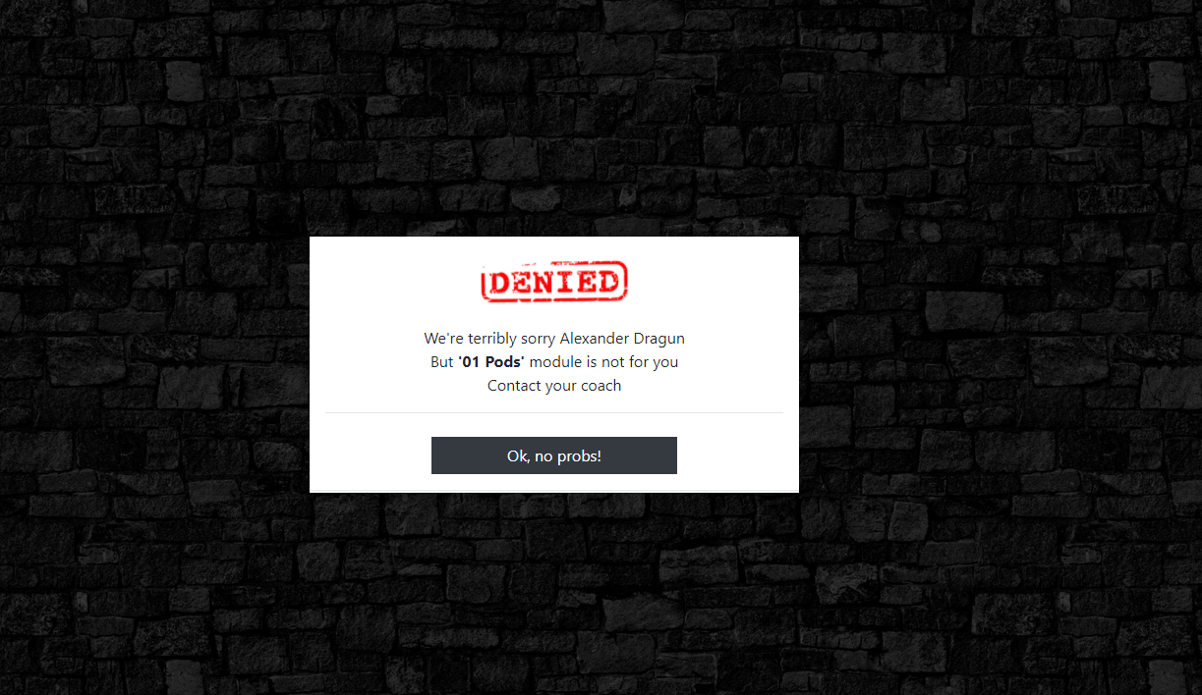Click the word 'coach' in the dialog
Viewport: 1202px width, 695px height.
[601, 385]
